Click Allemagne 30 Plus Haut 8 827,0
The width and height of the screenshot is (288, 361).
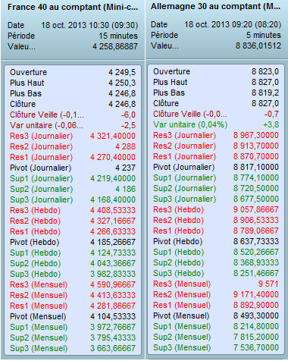point(216,82)
